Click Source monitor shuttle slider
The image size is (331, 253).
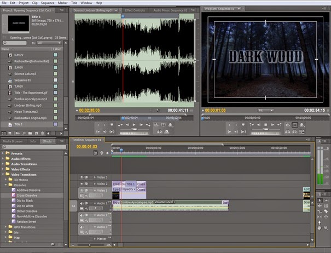pos(134,129)
